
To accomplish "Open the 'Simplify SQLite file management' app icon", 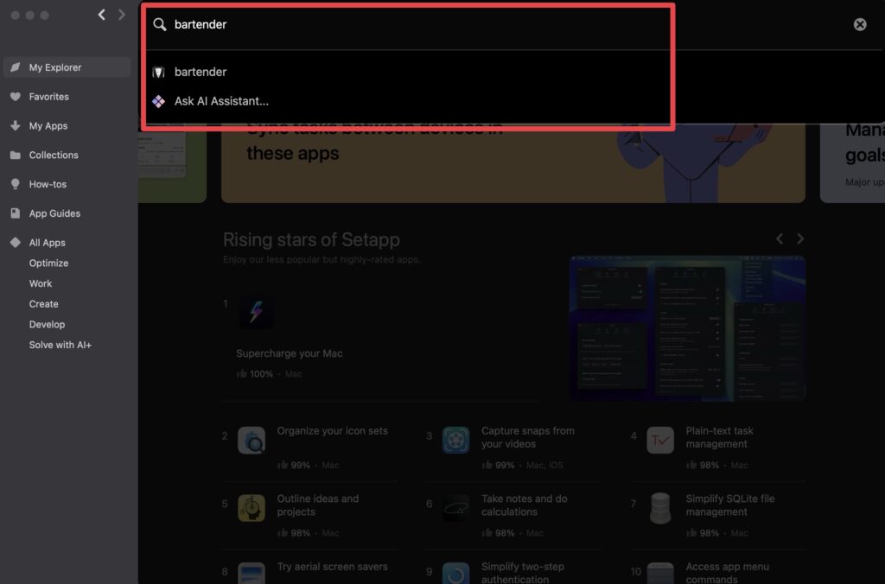I will [x=660, y=508].
